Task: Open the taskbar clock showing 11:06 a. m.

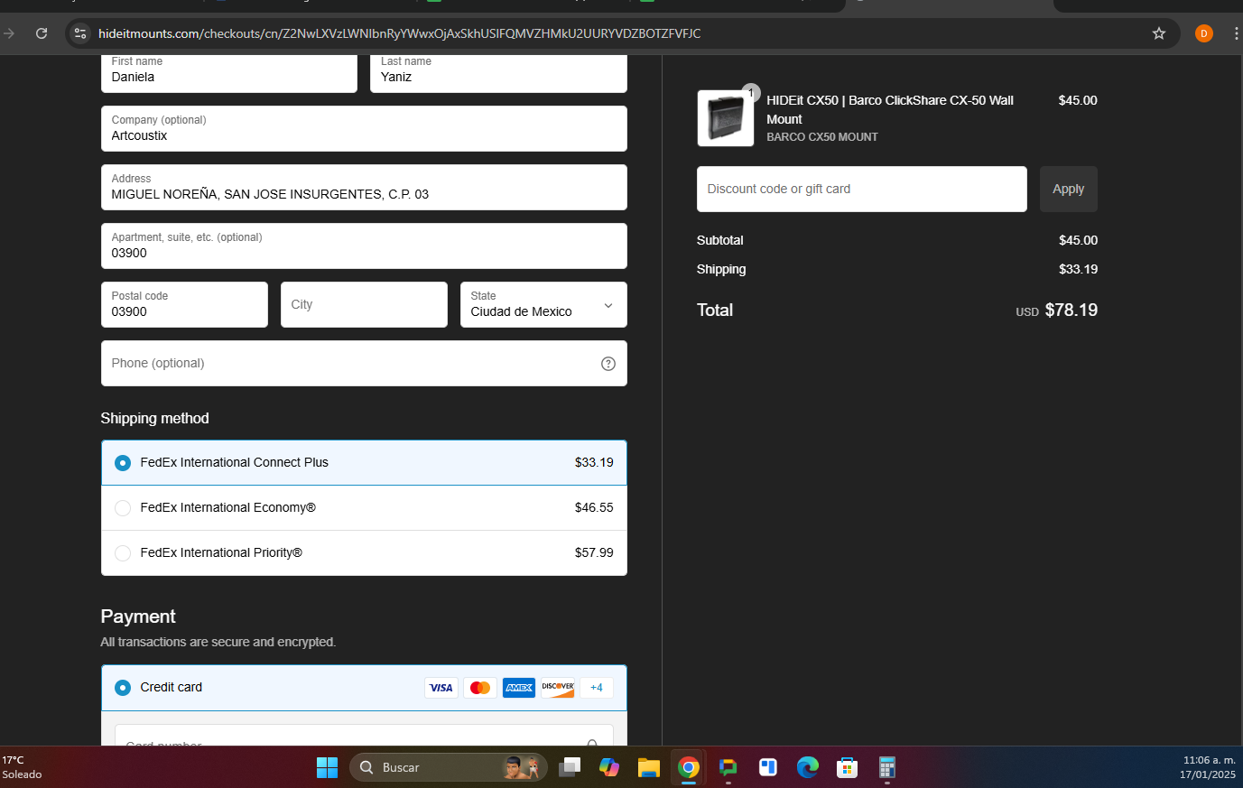Action: (x=1209, y=767)
